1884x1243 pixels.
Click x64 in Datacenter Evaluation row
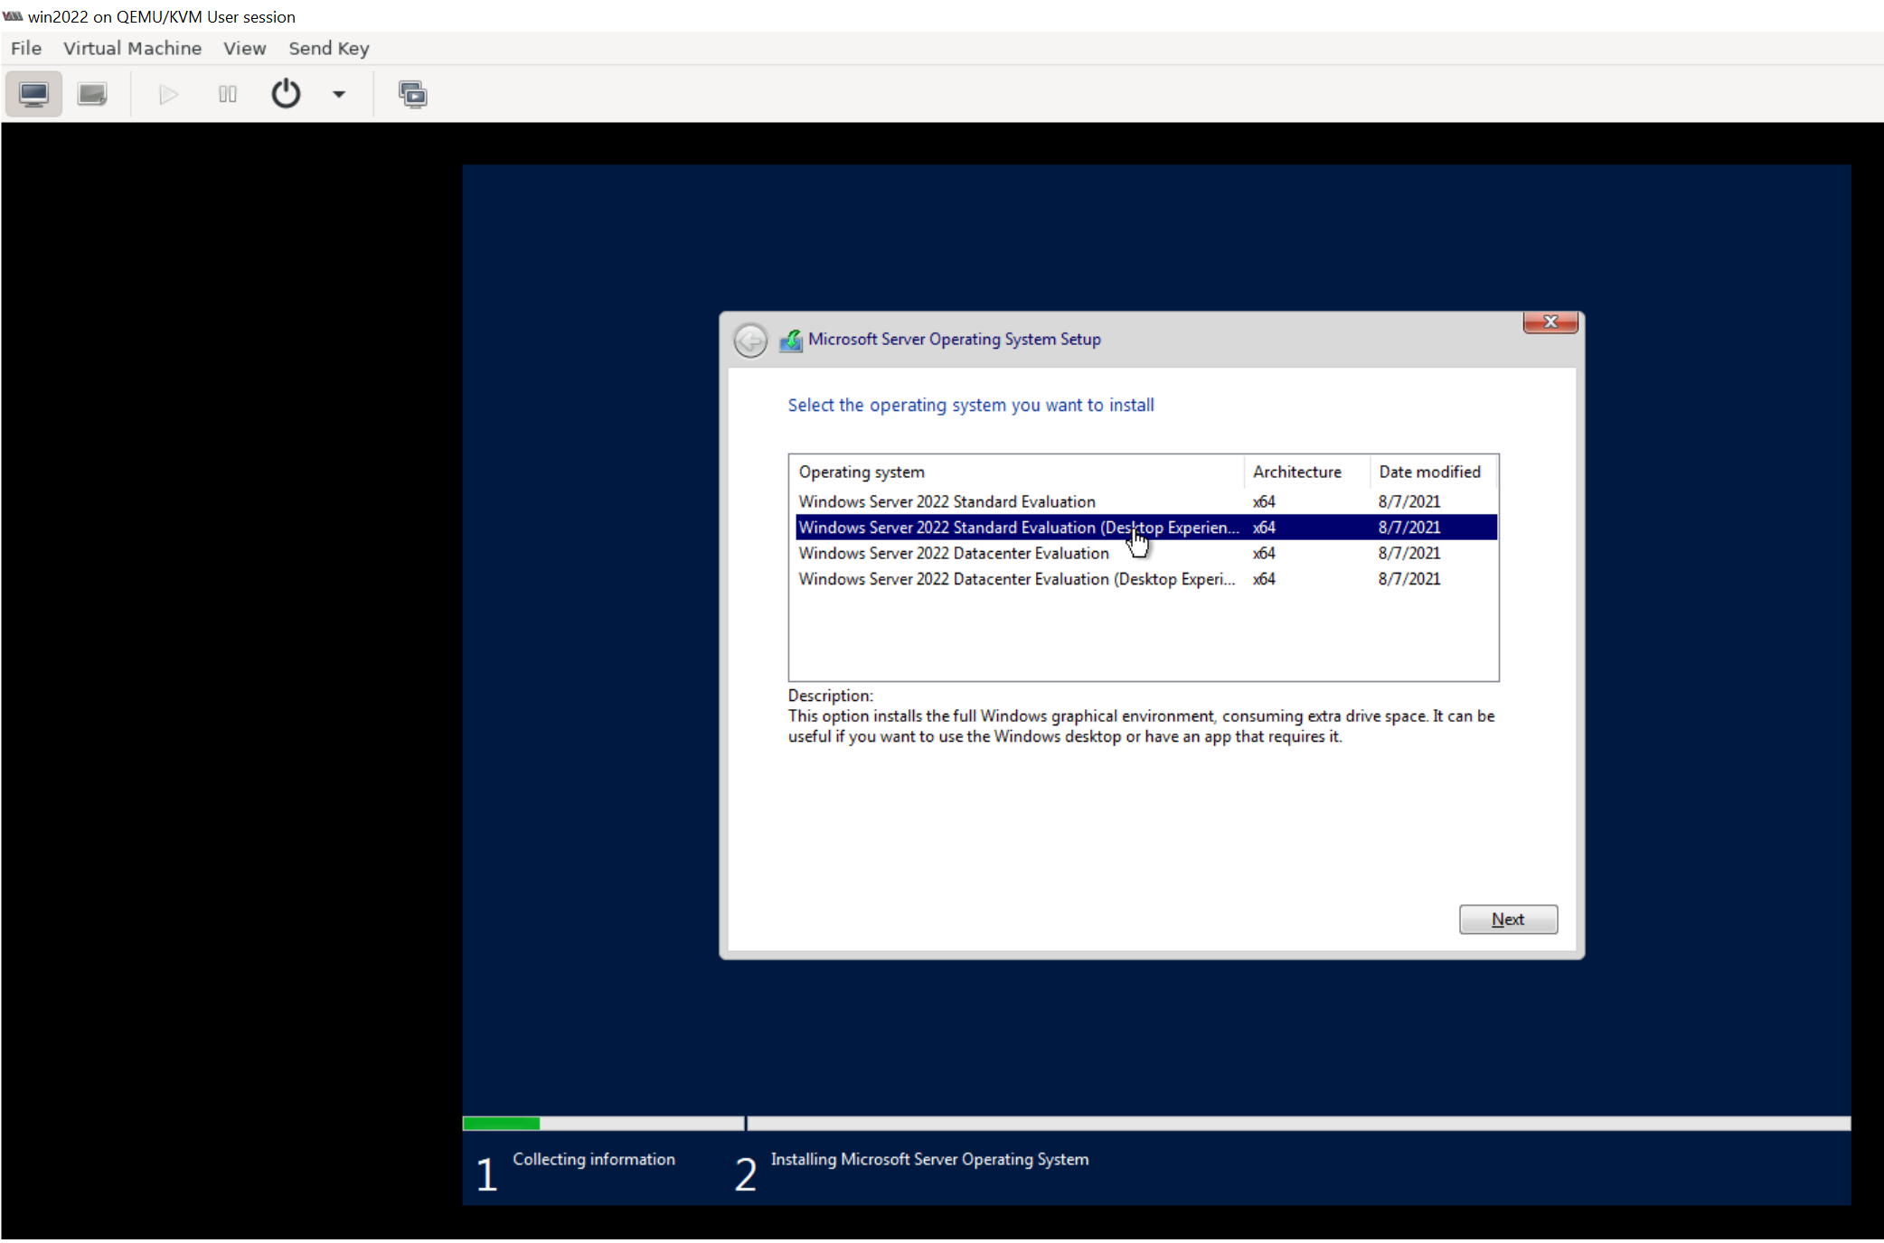pos(1264,553)
